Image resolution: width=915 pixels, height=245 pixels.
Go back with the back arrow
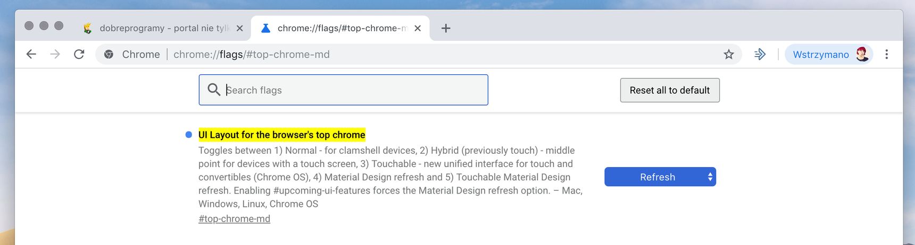(31, 54)
